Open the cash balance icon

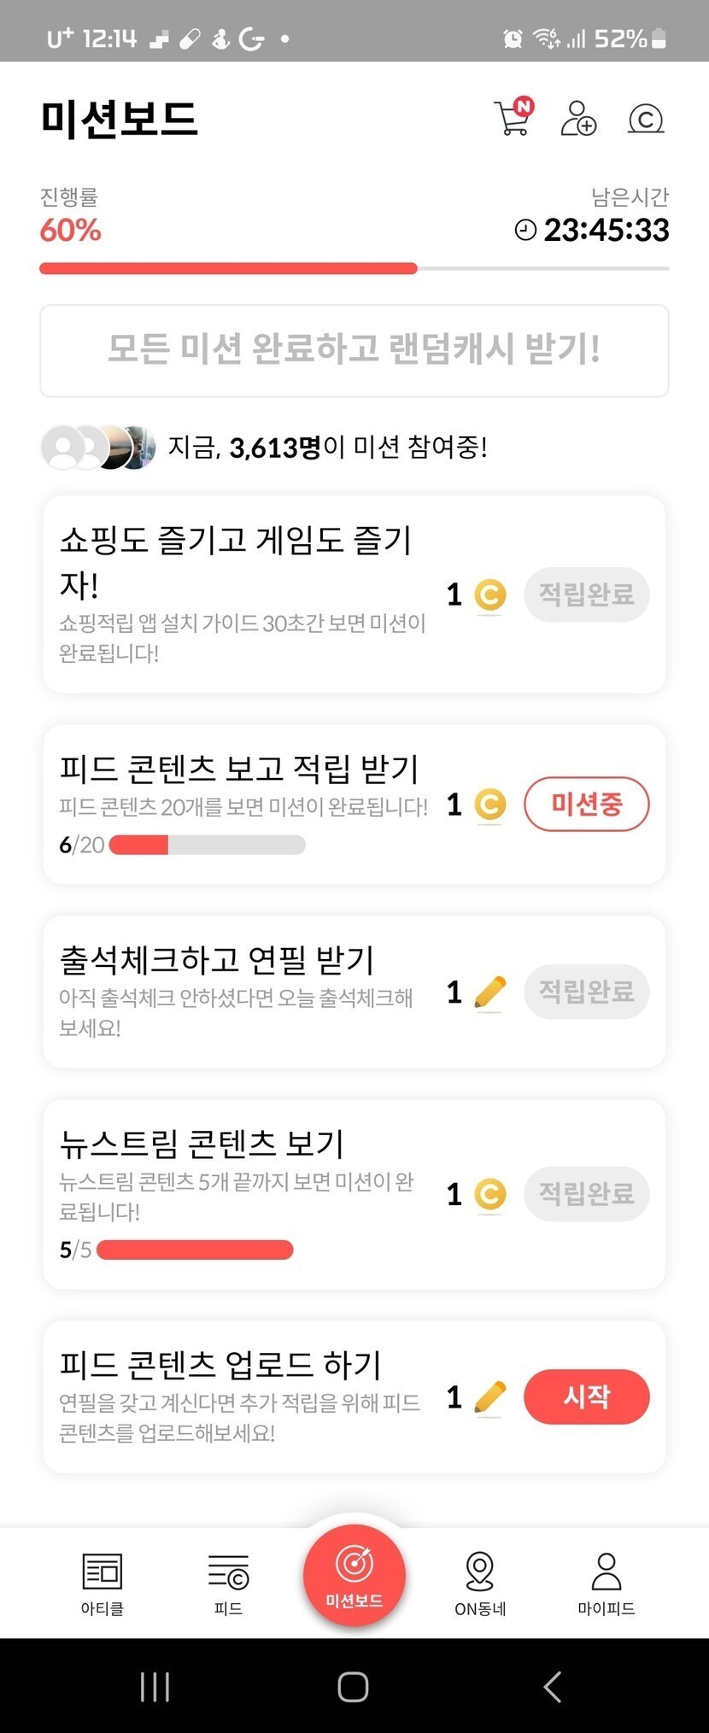coord(646,119)
